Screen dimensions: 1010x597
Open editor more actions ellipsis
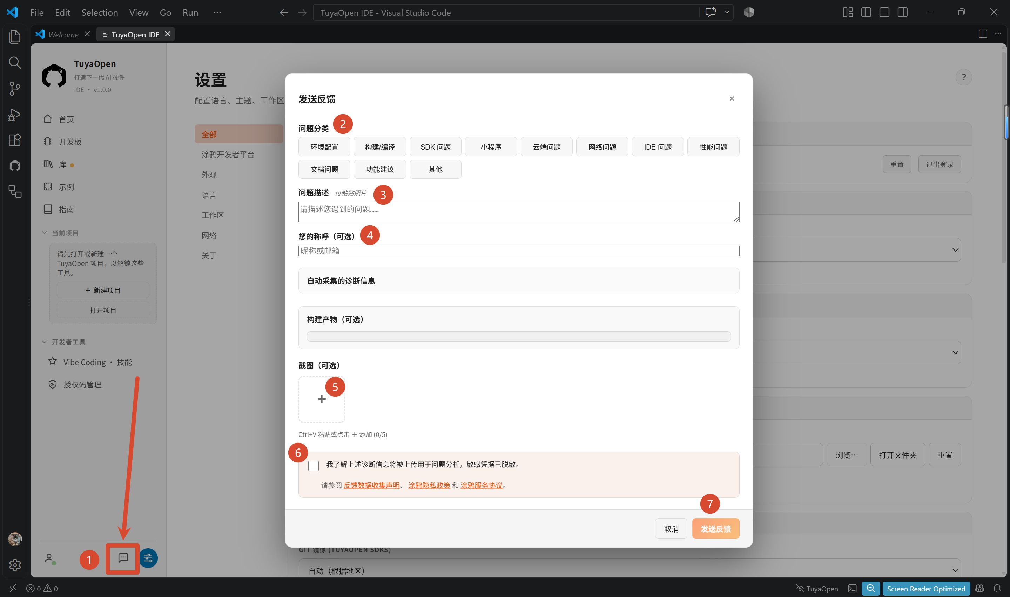(x=998, y=34)
